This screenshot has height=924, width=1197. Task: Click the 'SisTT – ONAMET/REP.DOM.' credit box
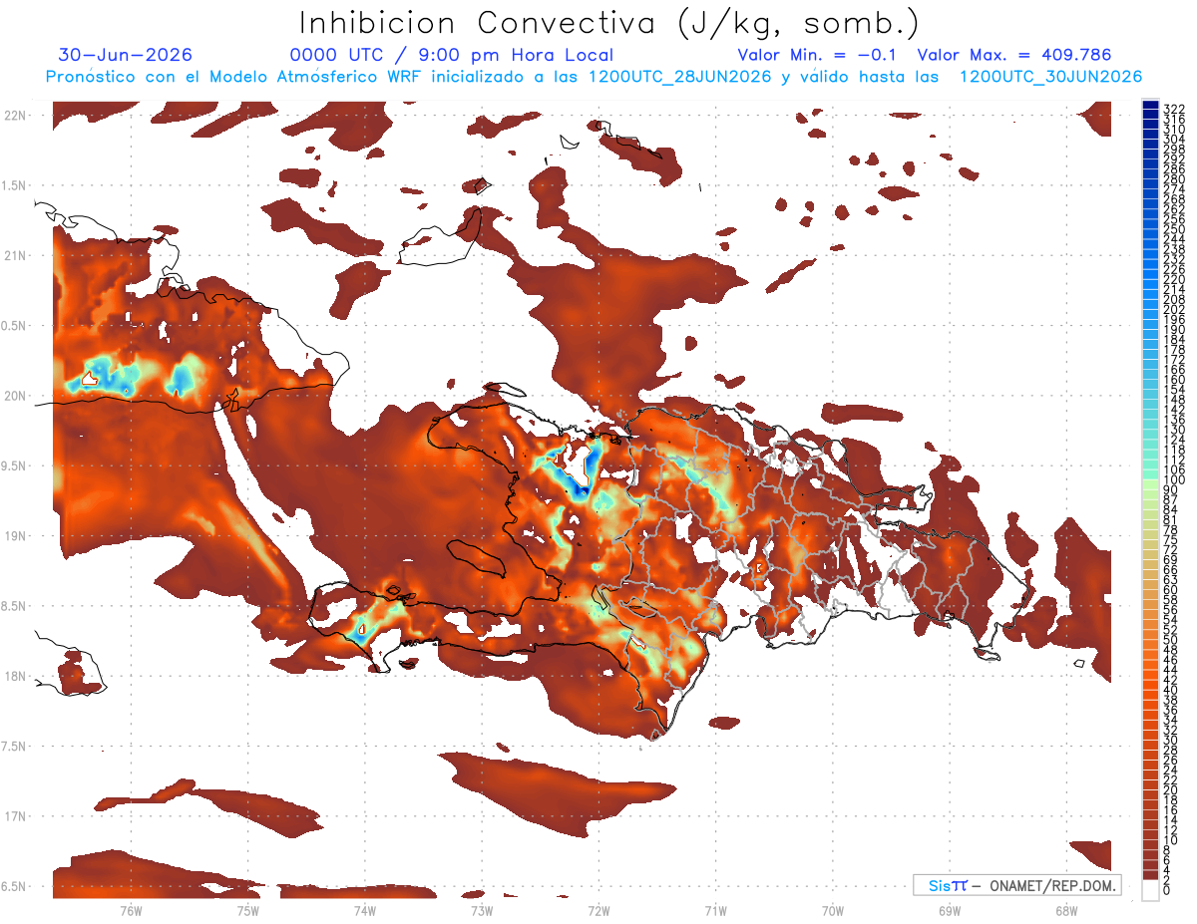point(1017,885)
